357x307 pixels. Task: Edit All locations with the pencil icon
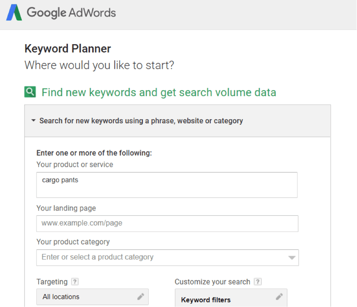tap(140, 297)
